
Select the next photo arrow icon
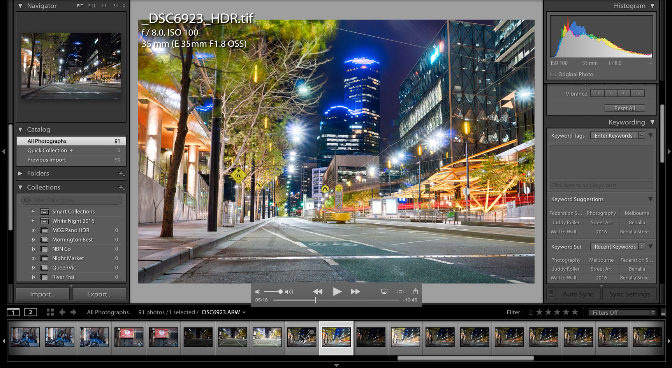73,312
